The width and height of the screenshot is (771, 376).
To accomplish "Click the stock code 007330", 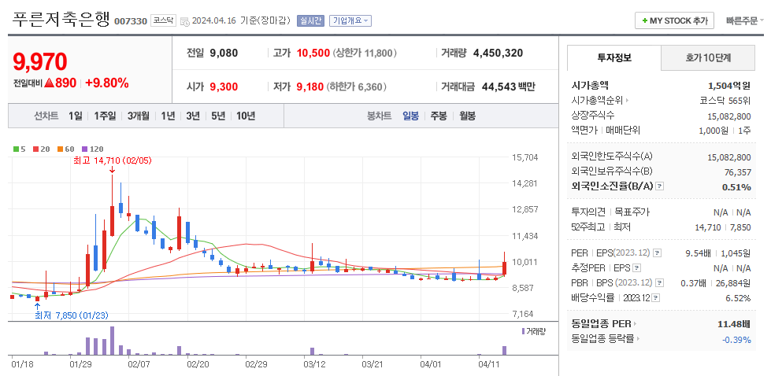I will tap(130, 21).
